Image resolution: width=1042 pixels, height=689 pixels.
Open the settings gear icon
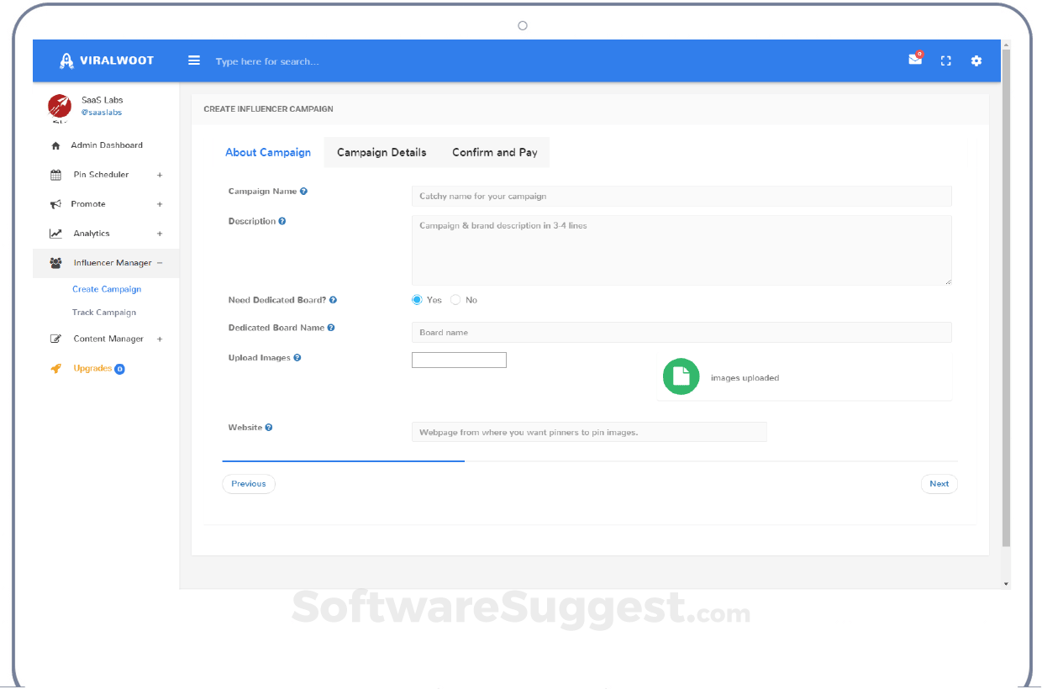pyautogui.click(x=976, y=60)
